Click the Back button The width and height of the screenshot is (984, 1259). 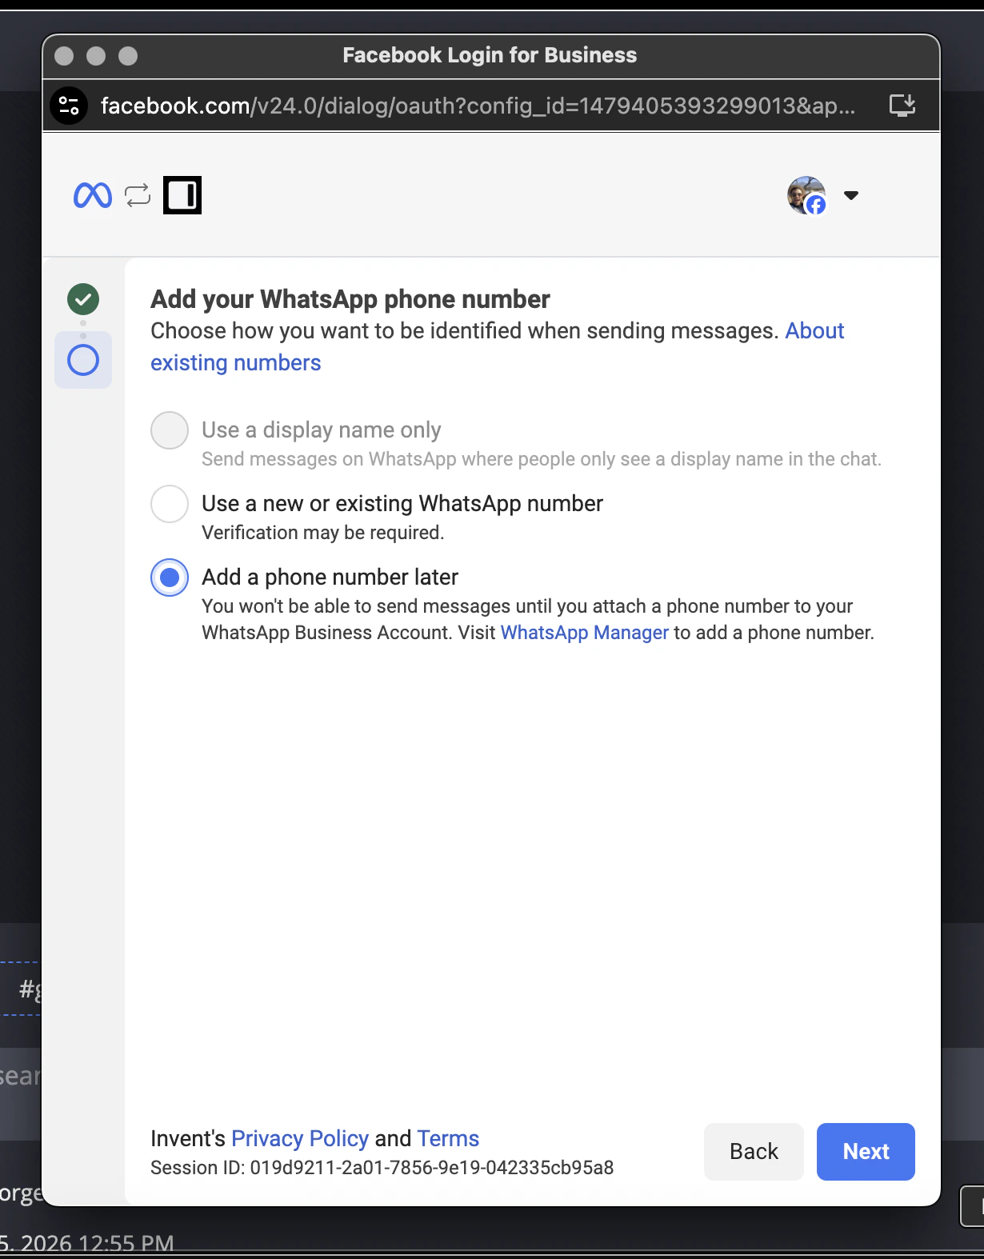(754, 1152)
